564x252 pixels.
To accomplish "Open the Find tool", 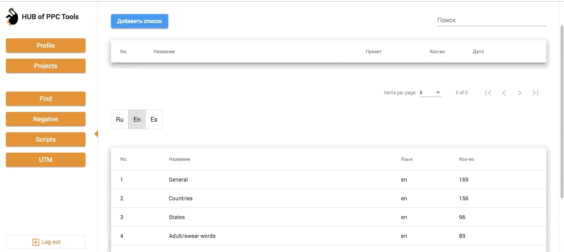I will [45, 99].
